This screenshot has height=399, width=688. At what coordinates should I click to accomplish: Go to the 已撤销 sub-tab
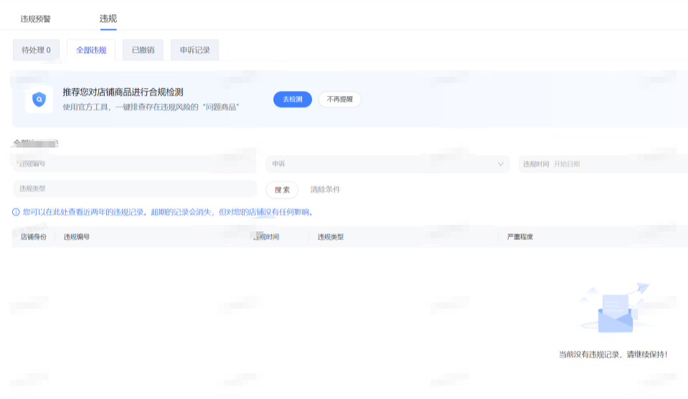pos(143,50)
